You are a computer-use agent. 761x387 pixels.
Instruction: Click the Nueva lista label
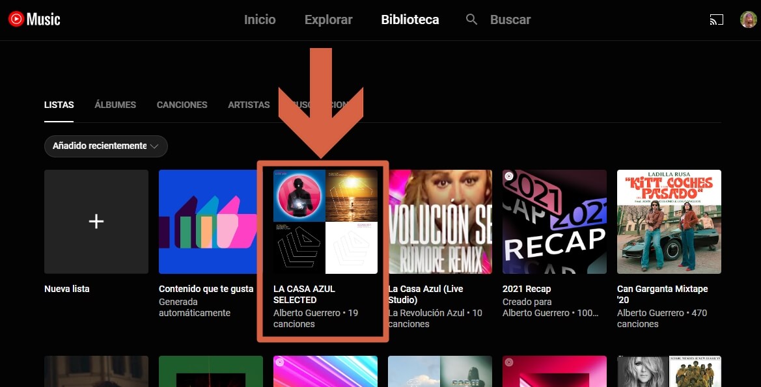point(67,289)
